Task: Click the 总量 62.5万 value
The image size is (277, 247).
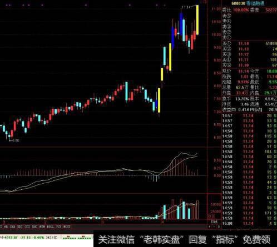Action: [243, 87]
